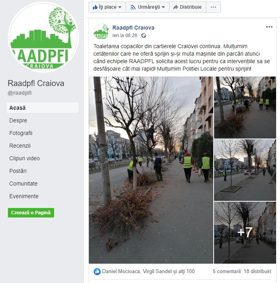Open the large tree-trimming photo

point(151,170)
